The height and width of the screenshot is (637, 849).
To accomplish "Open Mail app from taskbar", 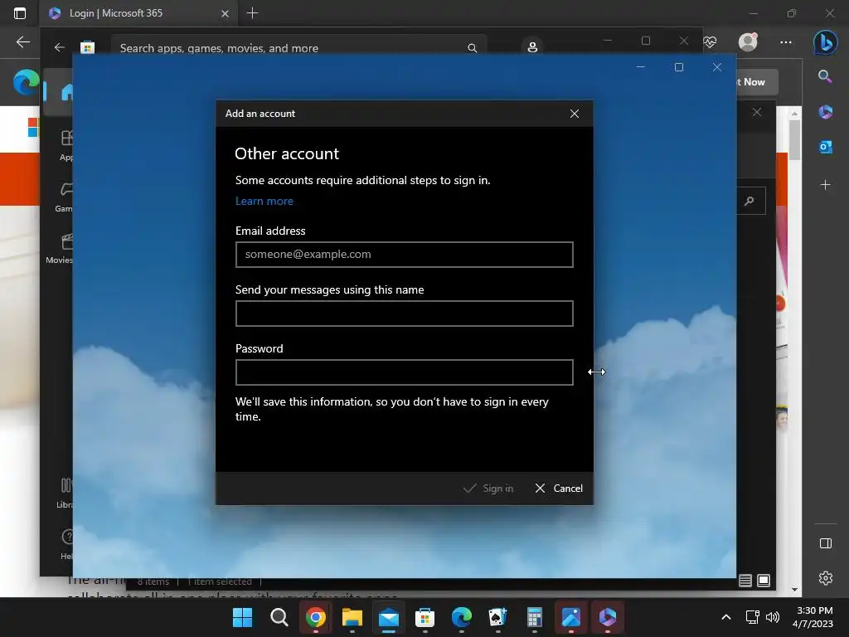I will 389,617.
